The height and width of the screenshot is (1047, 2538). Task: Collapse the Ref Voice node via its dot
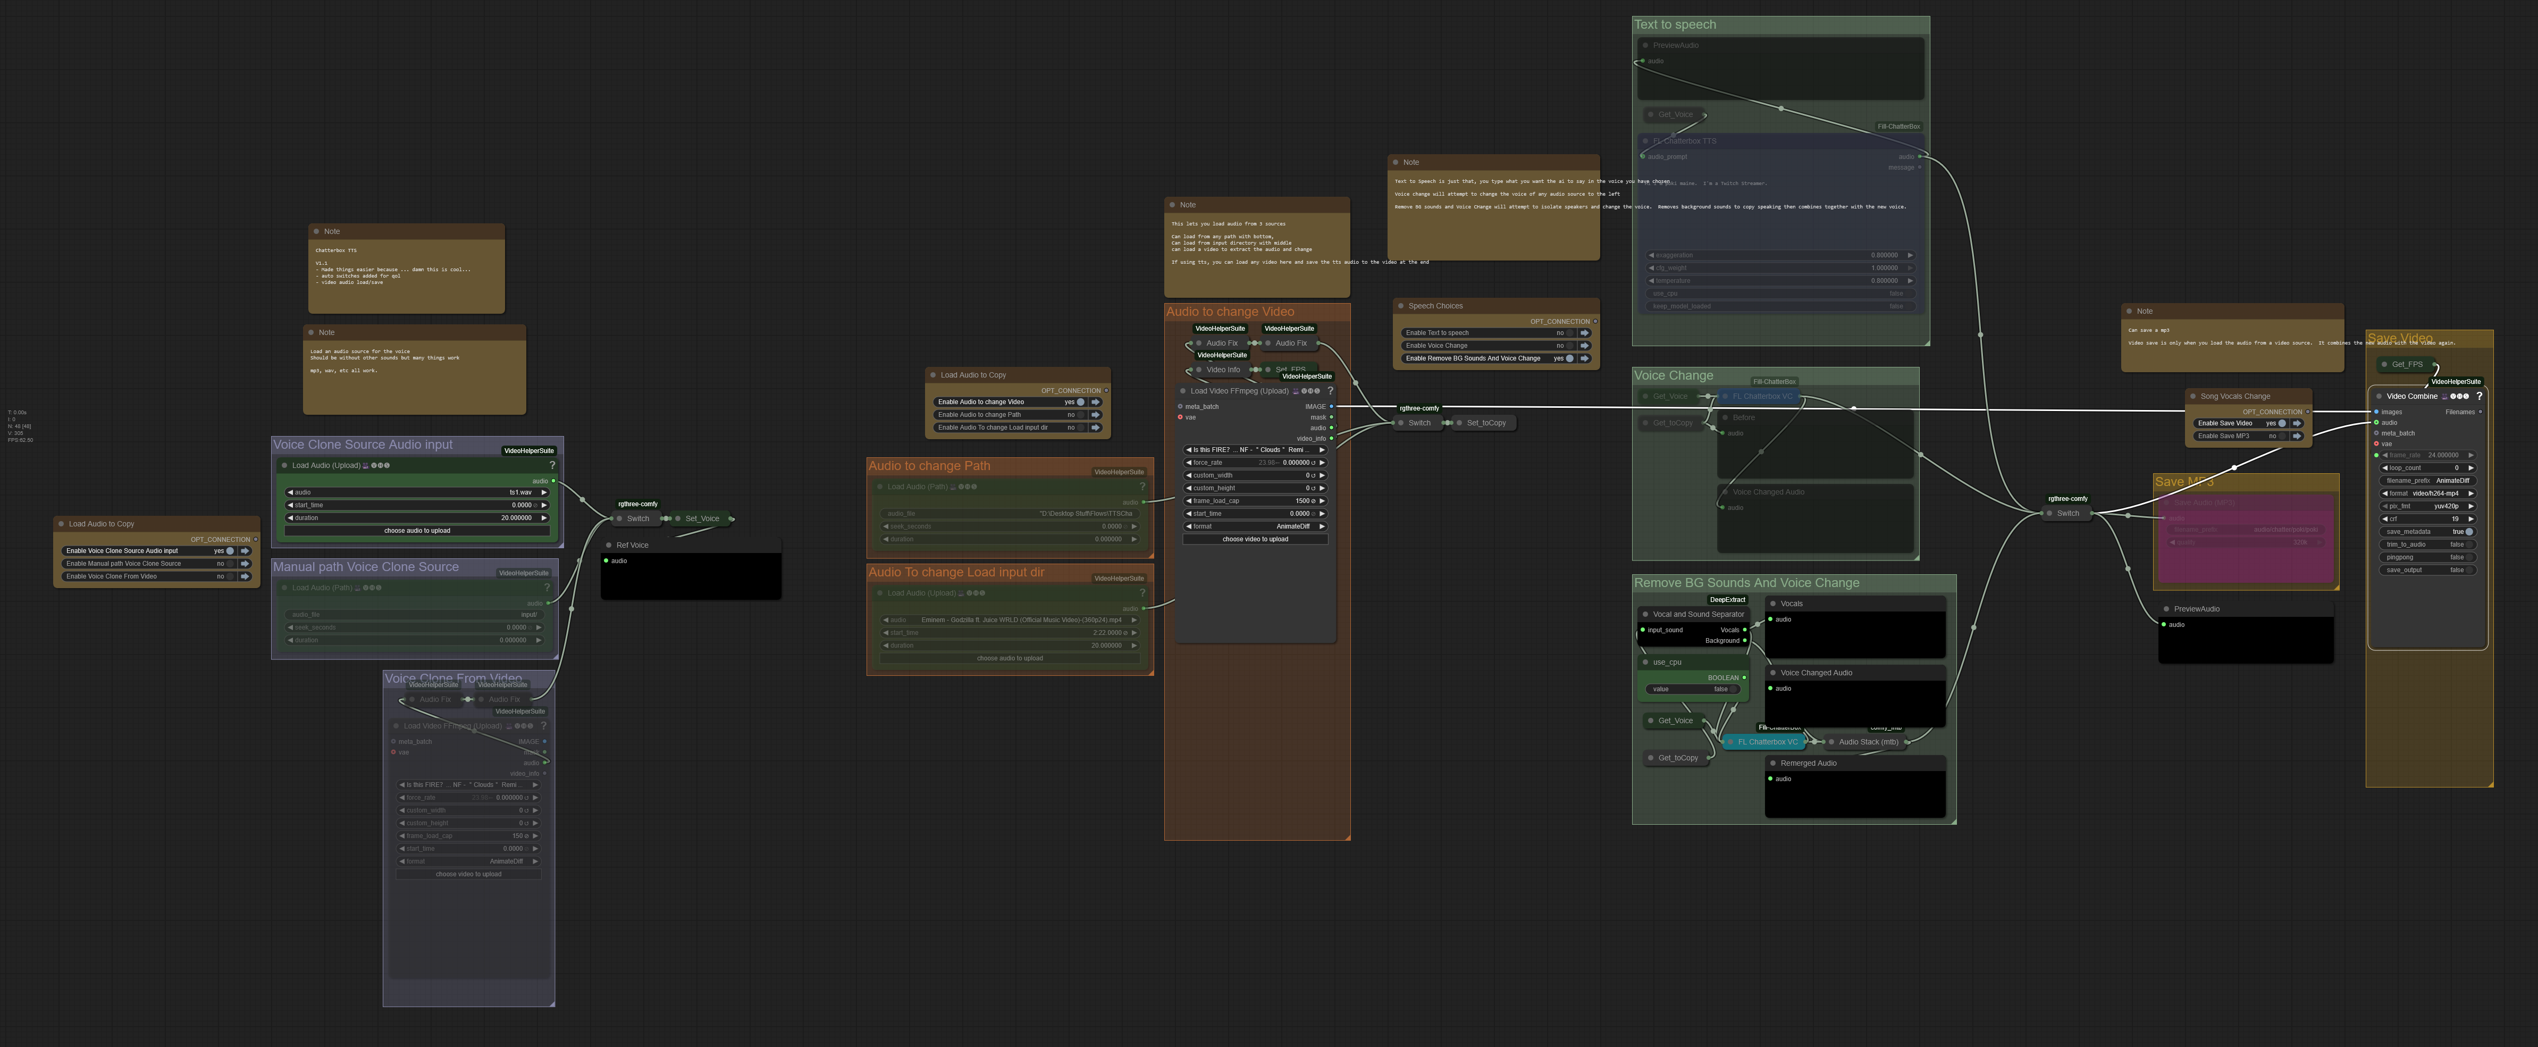(609, 545)
